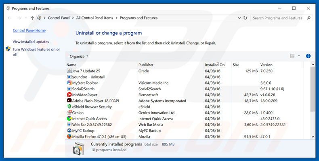Expand the address bar history dropdown
This screenshot has width=319, height=161.
pyautogui.click(x=239, y=18)
